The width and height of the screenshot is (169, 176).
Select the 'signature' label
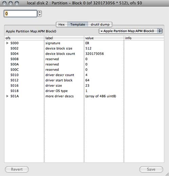[x=53, y=43]
